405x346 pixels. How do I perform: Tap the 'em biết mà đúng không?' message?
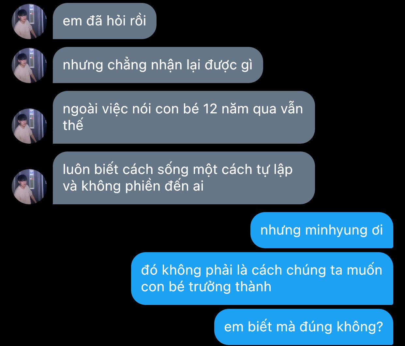304,327
